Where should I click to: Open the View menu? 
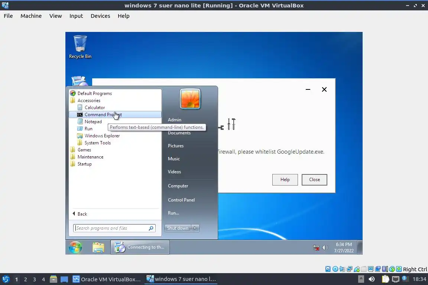click(x=55, y=16)
